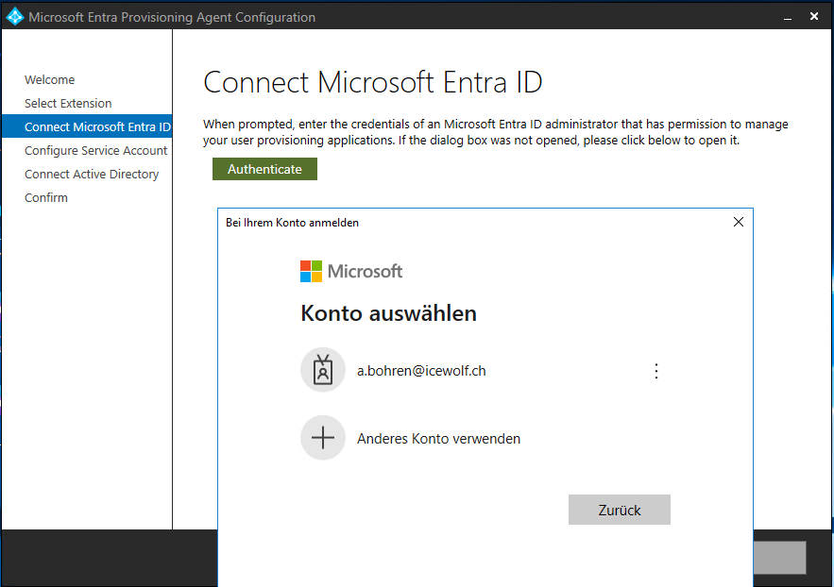Select the Confirm step in sidebar
Screen dimensions: 834x587
(x=46, y=198)
